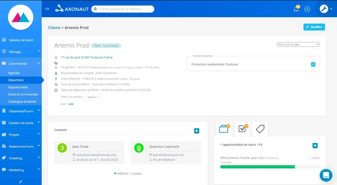Open the wrench settings dropdown menu
This screenshot has width=337, height=185.
pos(325,9)
